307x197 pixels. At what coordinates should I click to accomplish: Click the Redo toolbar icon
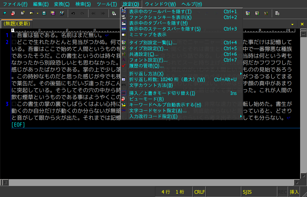[82, 13]
